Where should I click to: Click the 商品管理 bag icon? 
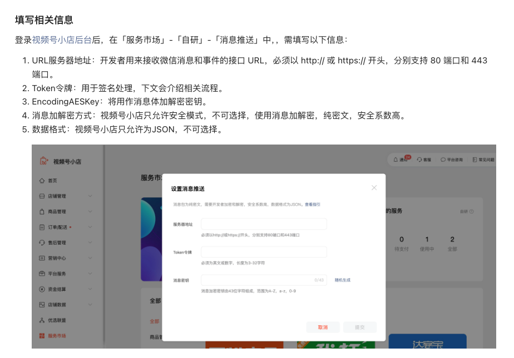(42, 212)
